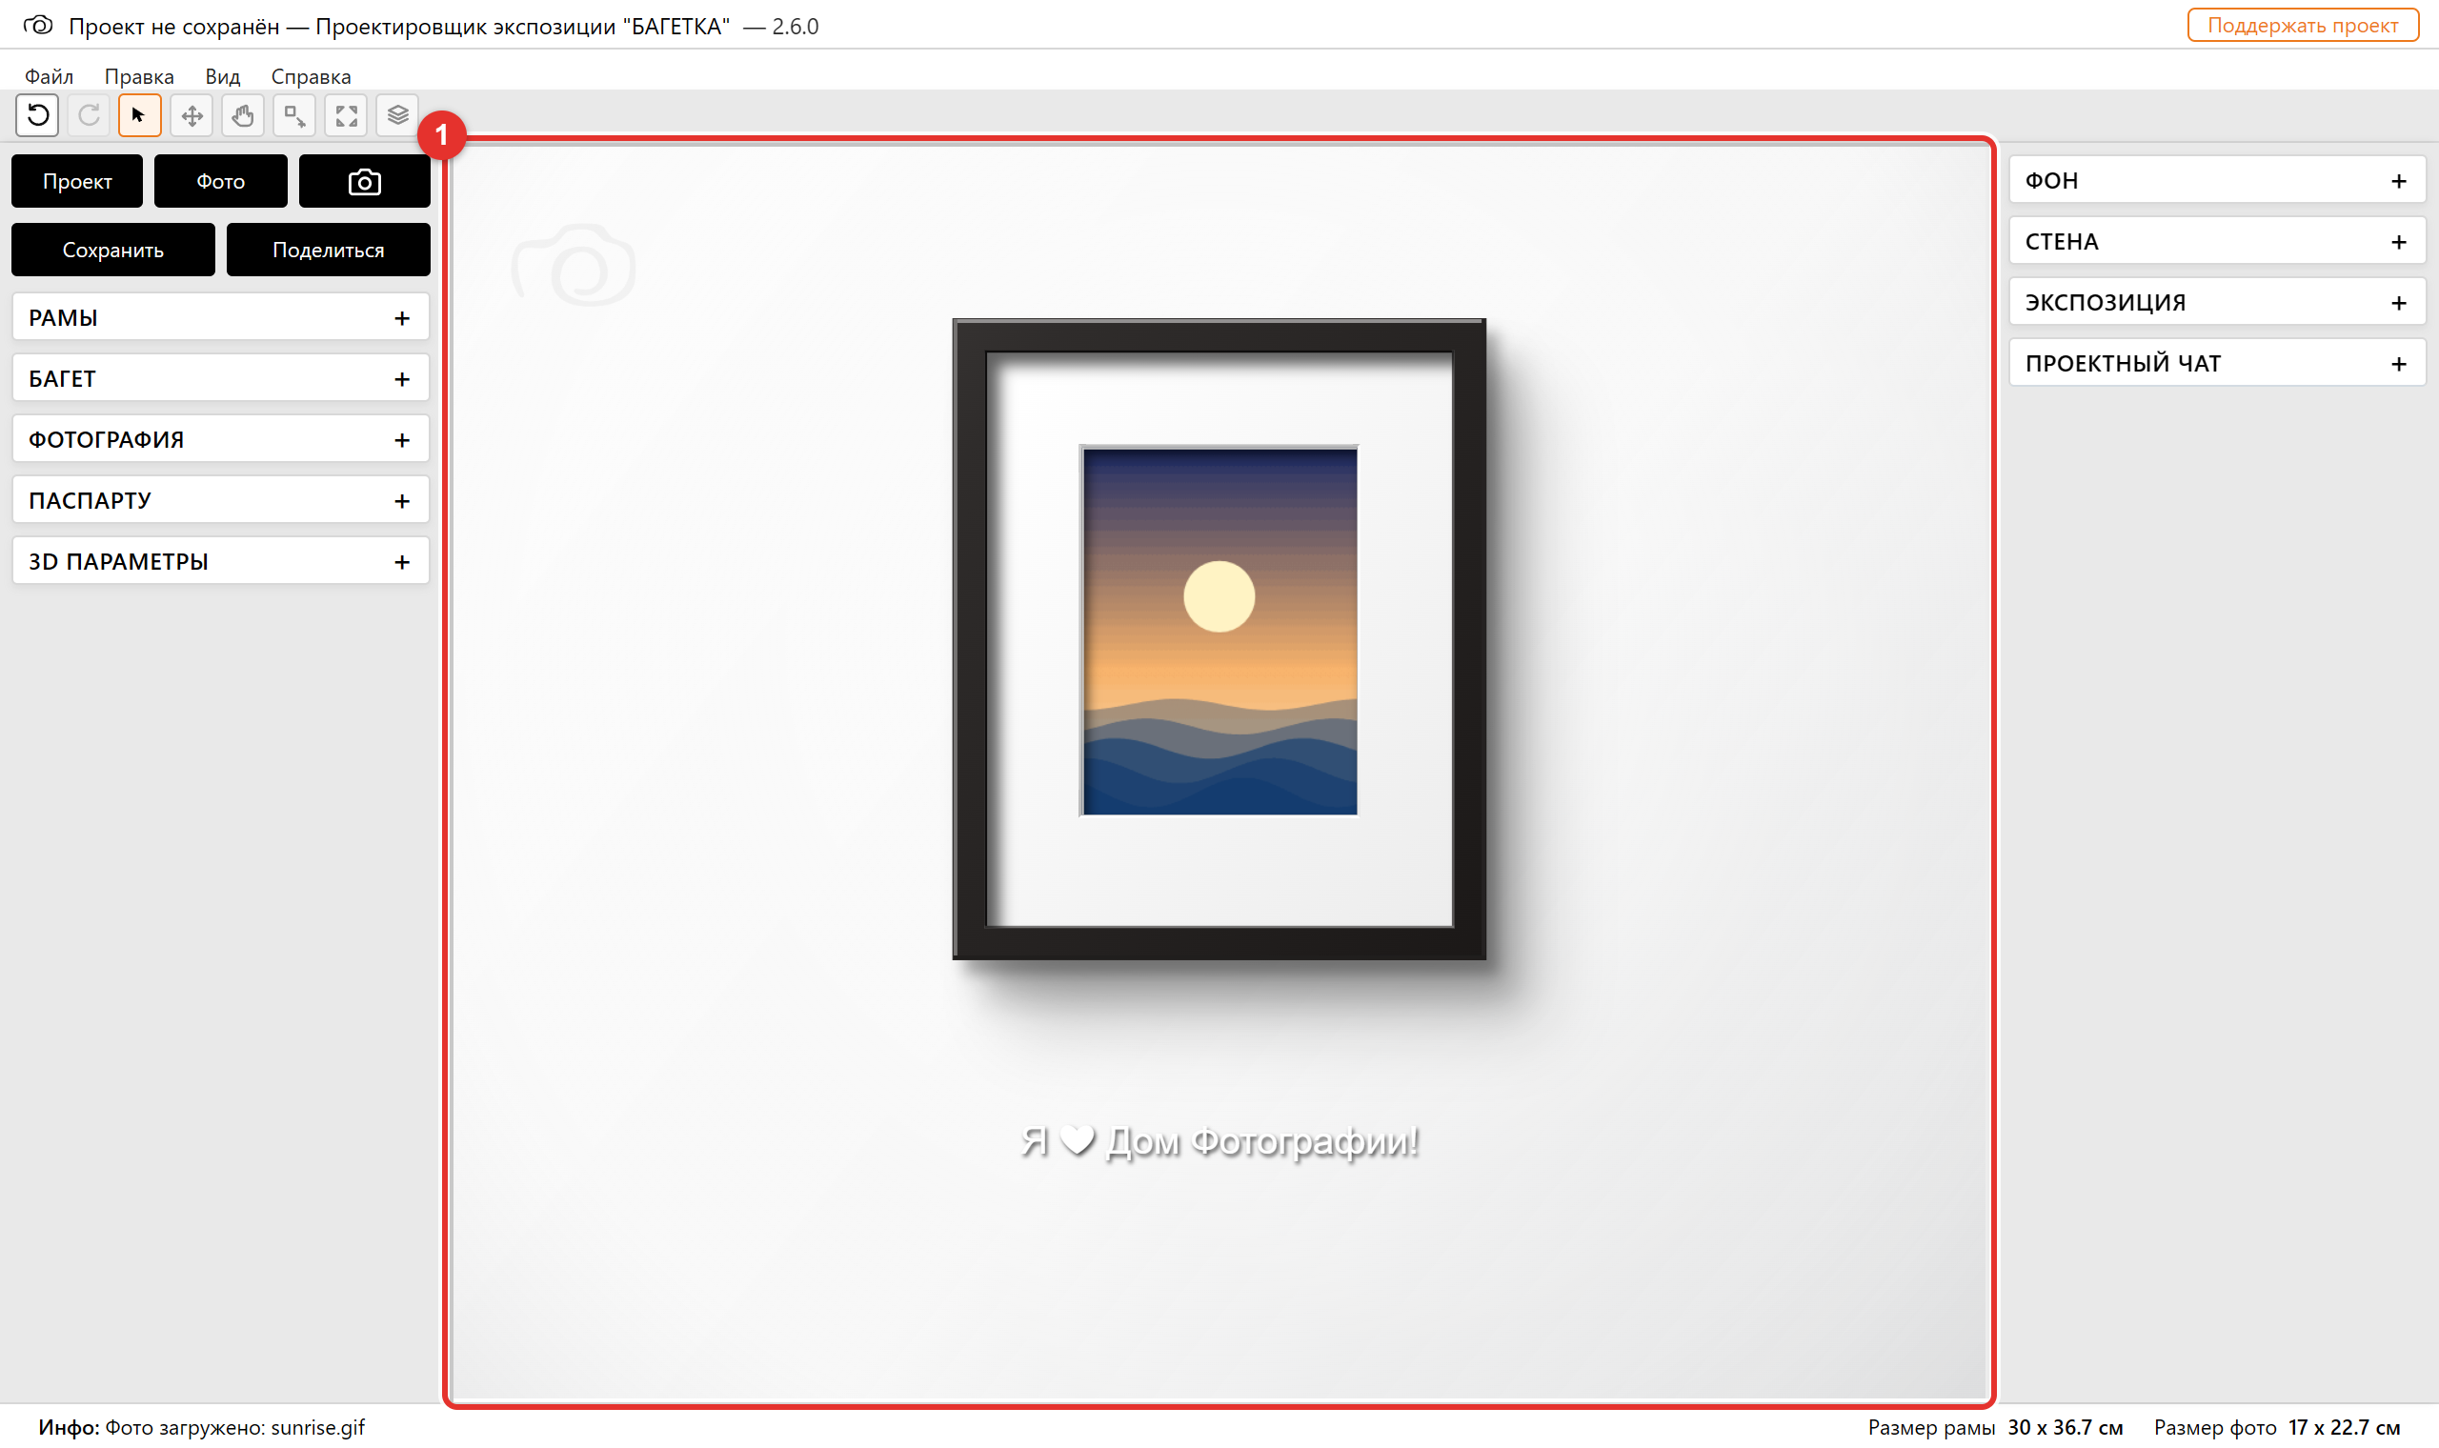This screenshot has width=2439, height=1448.
Task: Open the Справка menu
Action: click(312, 76)
